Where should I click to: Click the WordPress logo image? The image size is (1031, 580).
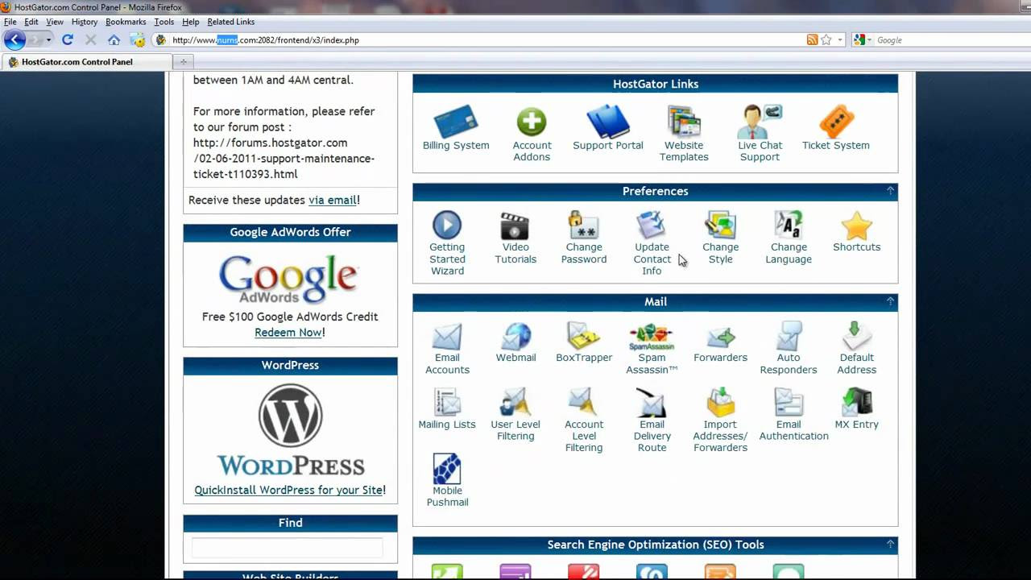tap(291, 429)
